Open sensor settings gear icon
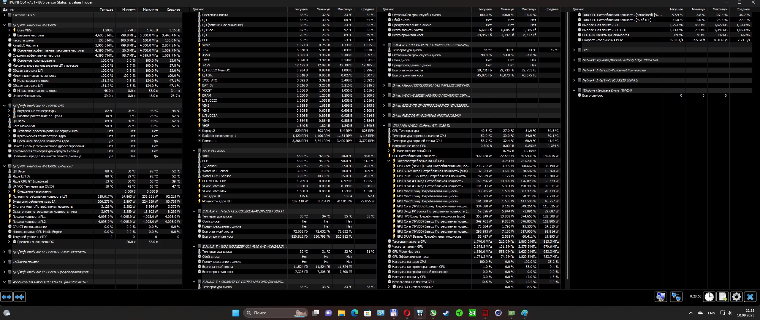This screenshot has width=760, height=320. (x=737, y=297)
